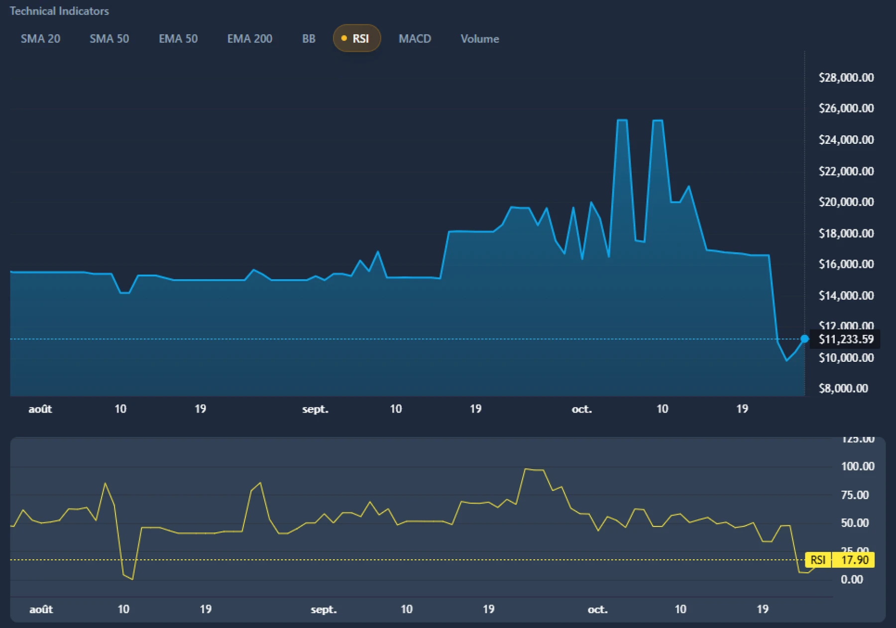Toggle the SMA 50 indicator

(109, 39)
